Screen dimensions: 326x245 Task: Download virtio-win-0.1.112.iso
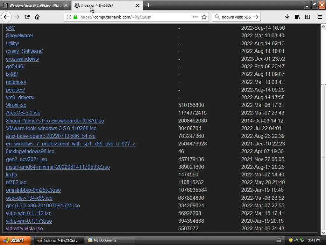[29, 213]
